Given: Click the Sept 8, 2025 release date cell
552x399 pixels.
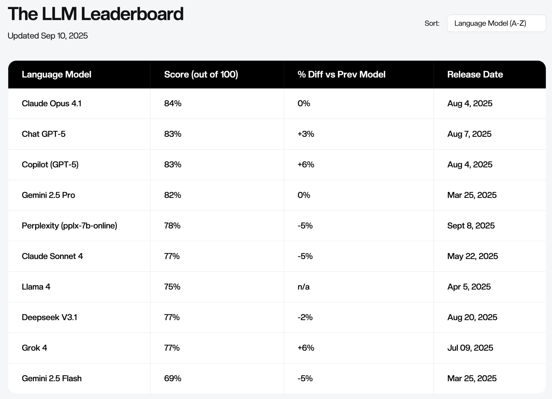Looking at the screenshot, I should click(471, 226).
